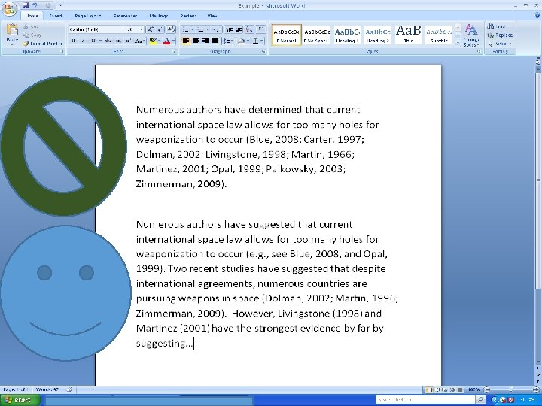Click the vertical document scrollbar

point(538,214)
